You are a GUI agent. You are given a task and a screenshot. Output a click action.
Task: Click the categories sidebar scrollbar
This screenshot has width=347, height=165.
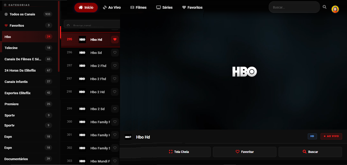tap(59, 36)
